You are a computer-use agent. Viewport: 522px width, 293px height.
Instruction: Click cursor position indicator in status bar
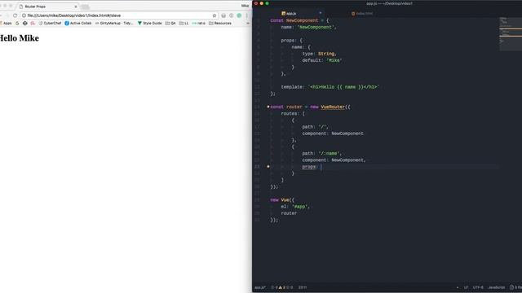[303, 287]
